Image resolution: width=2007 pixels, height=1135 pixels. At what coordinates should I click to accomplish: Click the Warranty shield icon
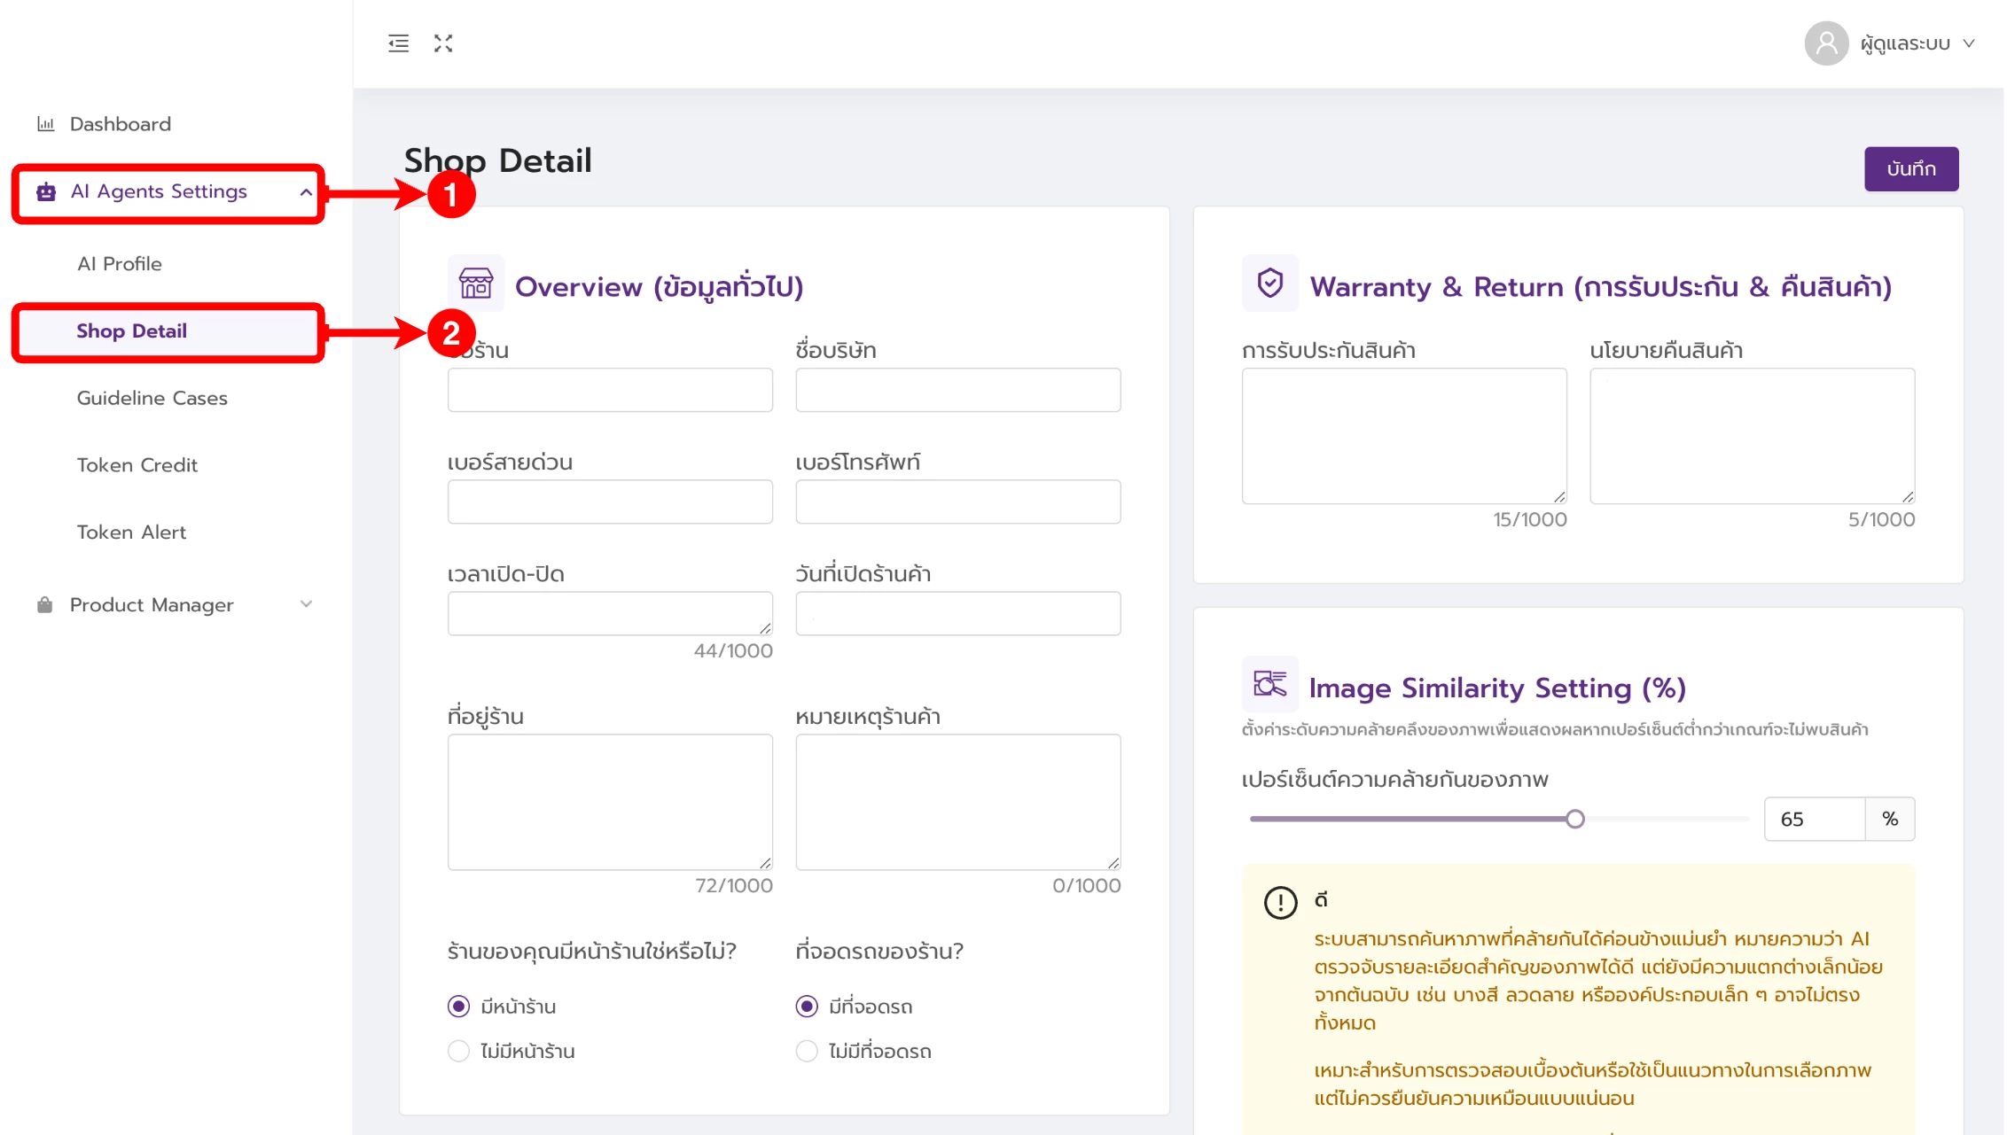[x=1269, y=284]
